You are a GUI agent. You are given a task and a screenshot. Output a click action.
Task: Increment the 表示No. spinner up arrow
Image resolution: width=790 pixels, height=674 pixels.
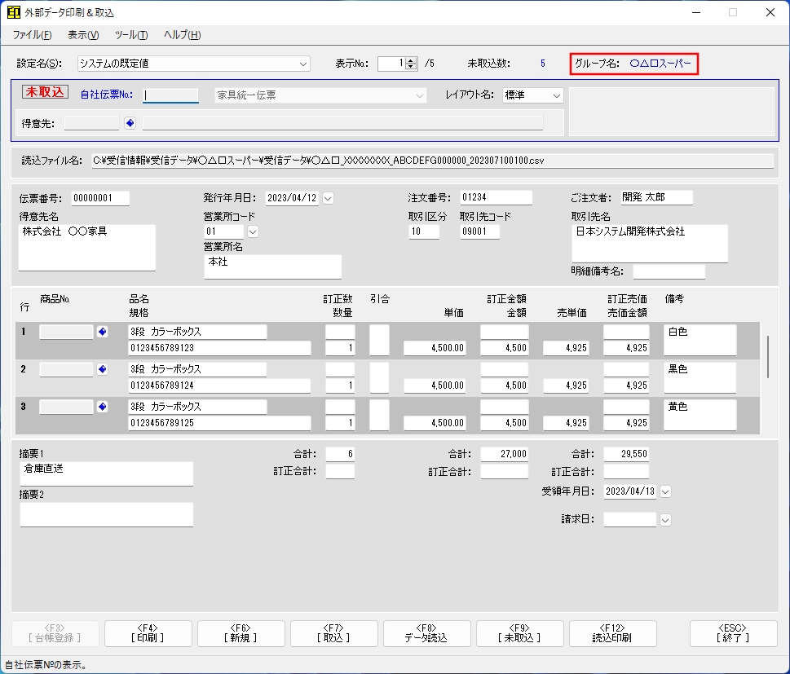(411, 60)
